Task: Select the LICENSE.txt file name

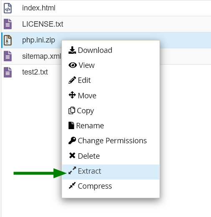Action: click(x=43, y=24)
